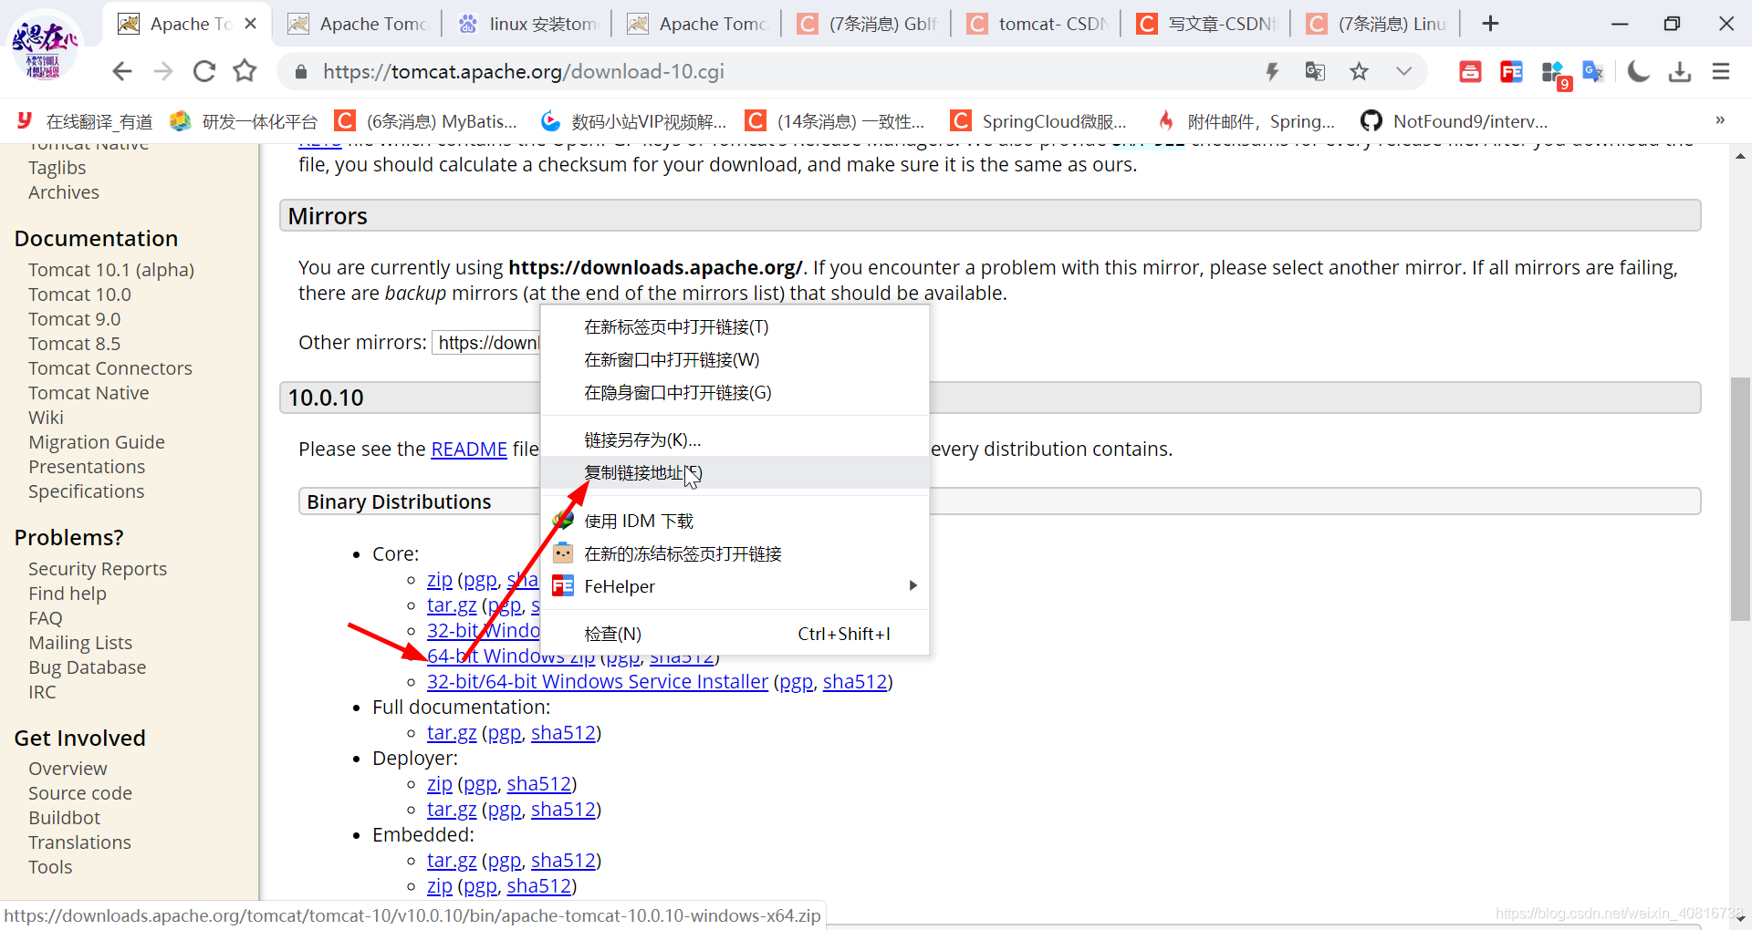
Task: Select 在新的冻结标签页打开链接 menu entry
Action: pyautogui.click(x=735, y=553)
